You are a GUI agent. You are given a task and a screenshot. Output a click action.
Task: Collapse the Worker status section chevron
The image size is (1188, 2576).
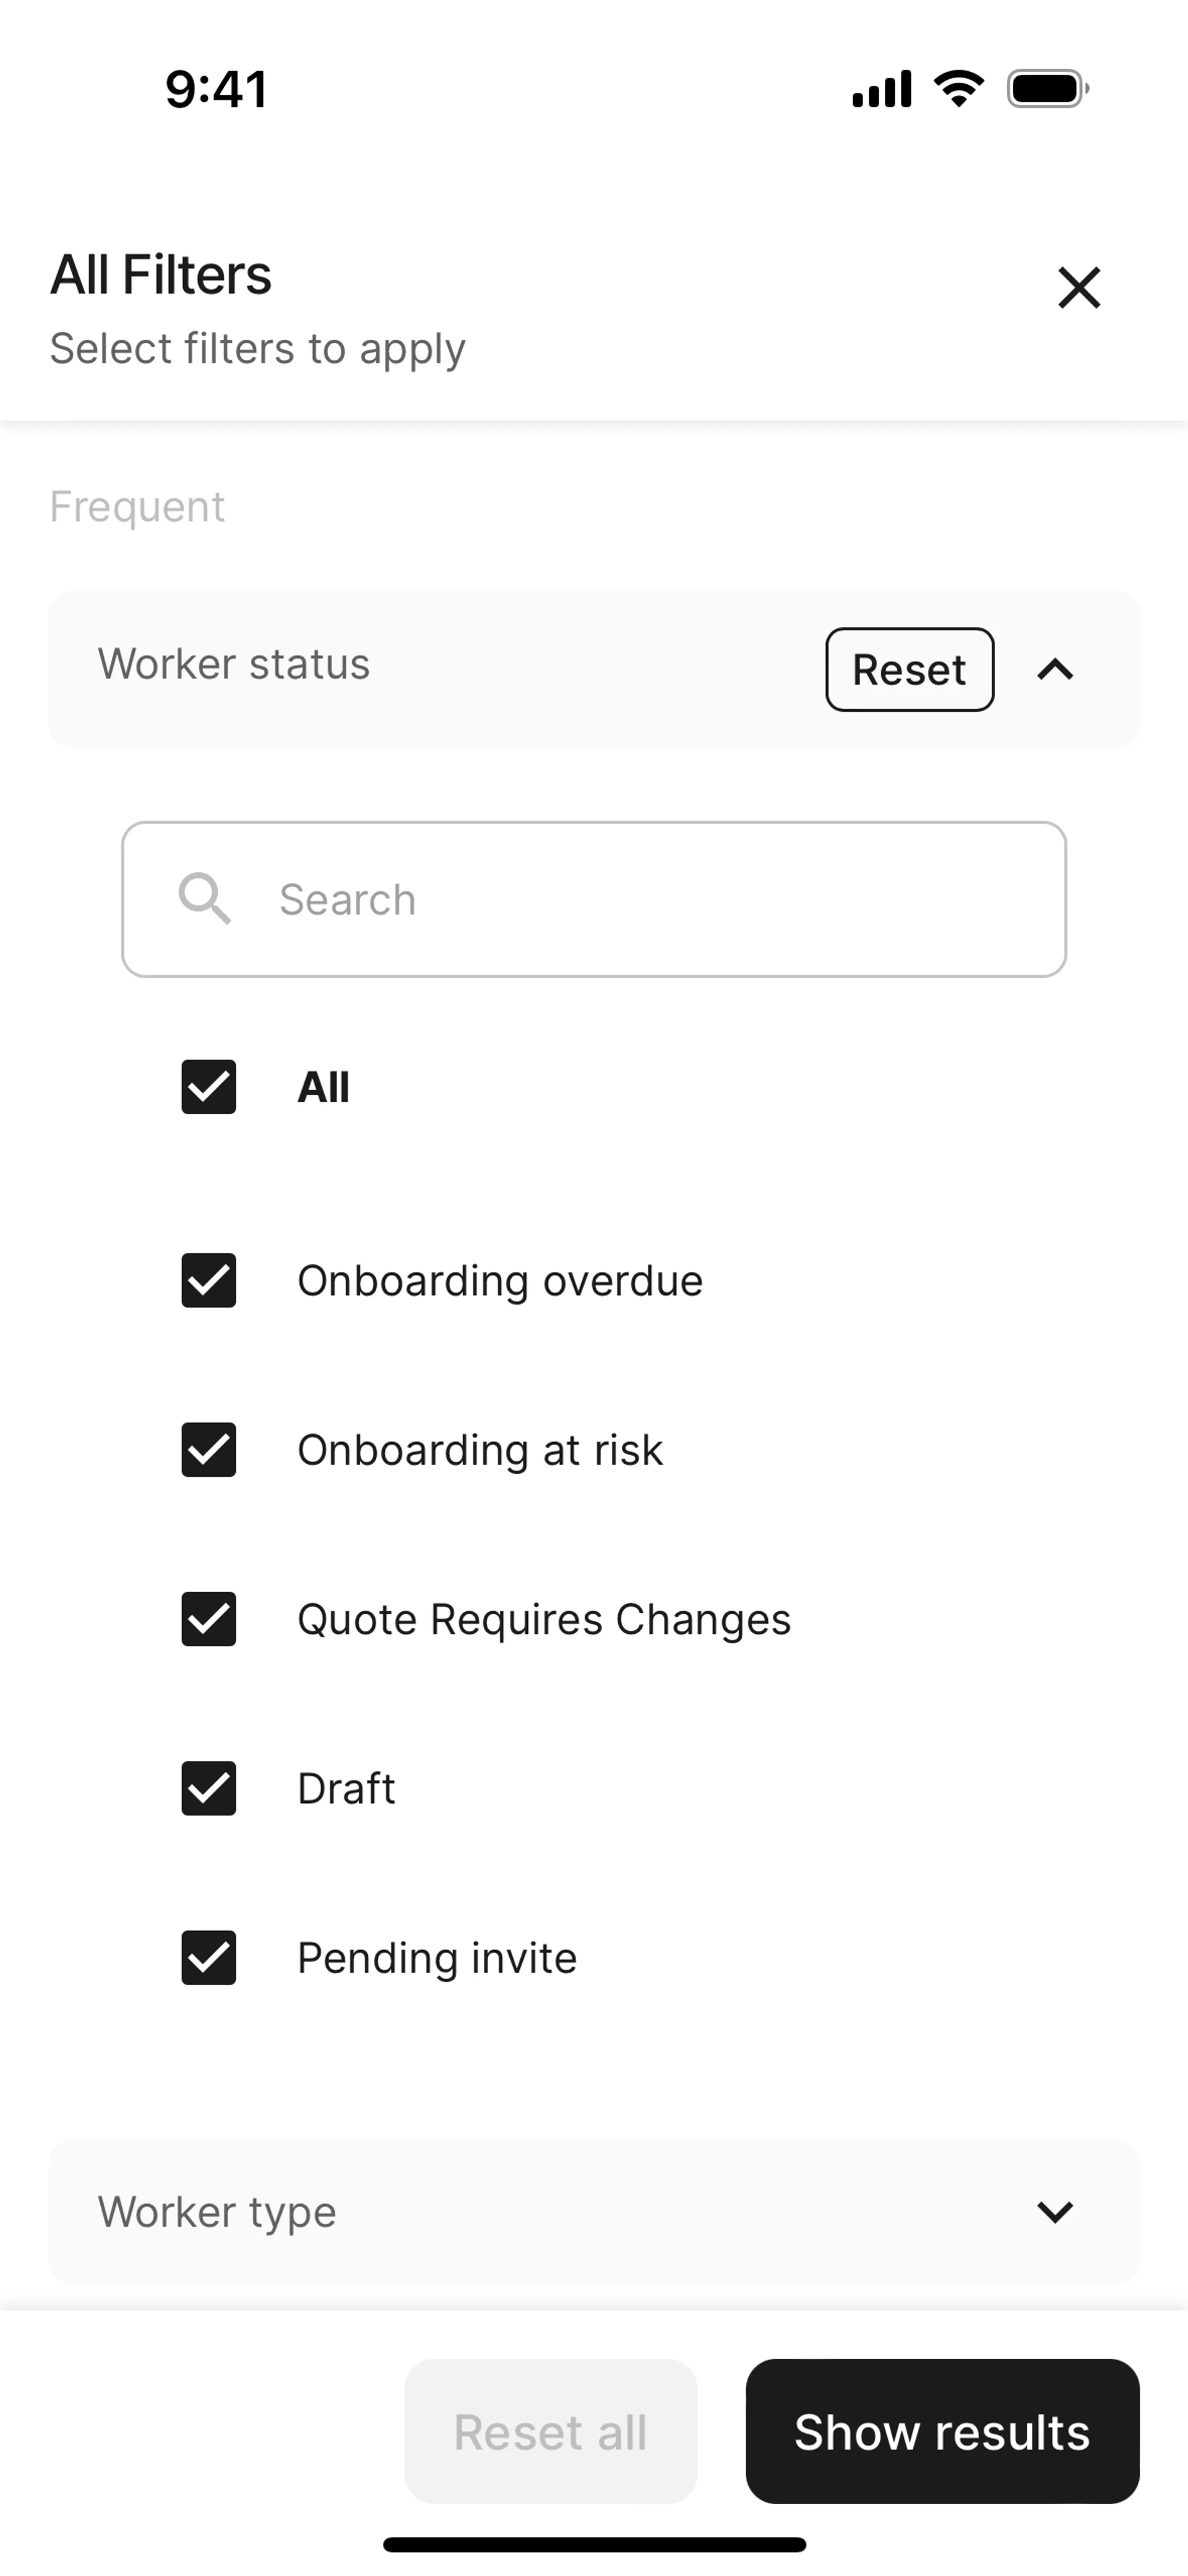tap(1055, 669)
